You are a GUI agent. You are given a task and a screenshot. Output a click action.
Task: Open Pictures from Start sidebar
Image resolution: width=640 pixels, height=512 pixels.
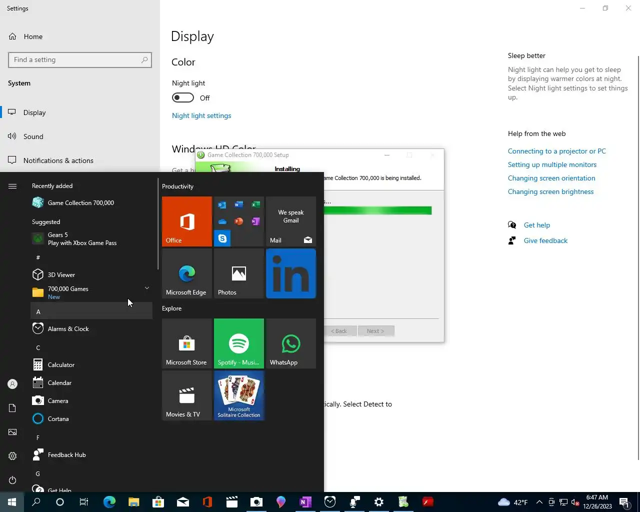[12, 432]
